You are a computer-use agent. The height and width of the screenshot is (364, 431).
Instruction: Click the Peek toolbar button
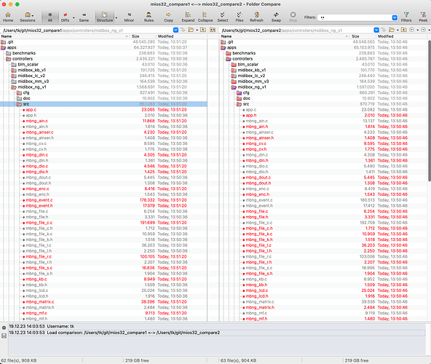423,17
